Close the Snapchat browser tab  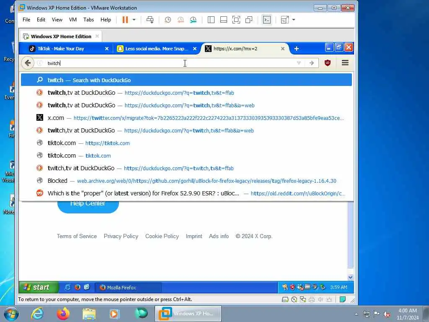[x=194, y=49]
